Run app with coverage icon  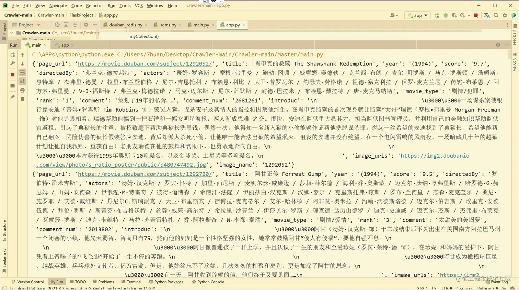point(454,15)
